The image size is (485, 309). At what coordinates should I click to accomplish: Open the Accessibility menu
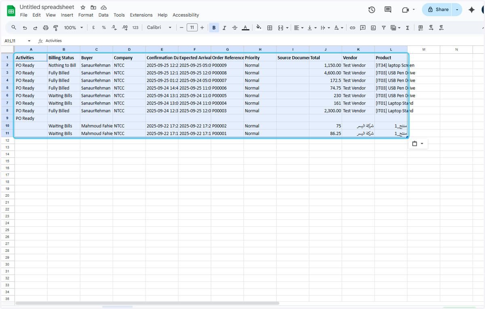pos(186,15)
